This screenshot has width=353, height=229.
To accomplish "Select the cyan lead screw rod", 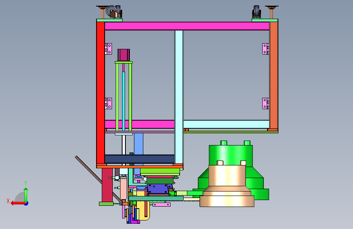I will [x=124, y=101].
